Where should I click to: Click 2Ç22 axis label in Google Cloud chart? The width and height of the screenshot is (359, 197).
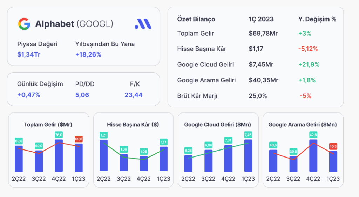(x=188, y=179)
